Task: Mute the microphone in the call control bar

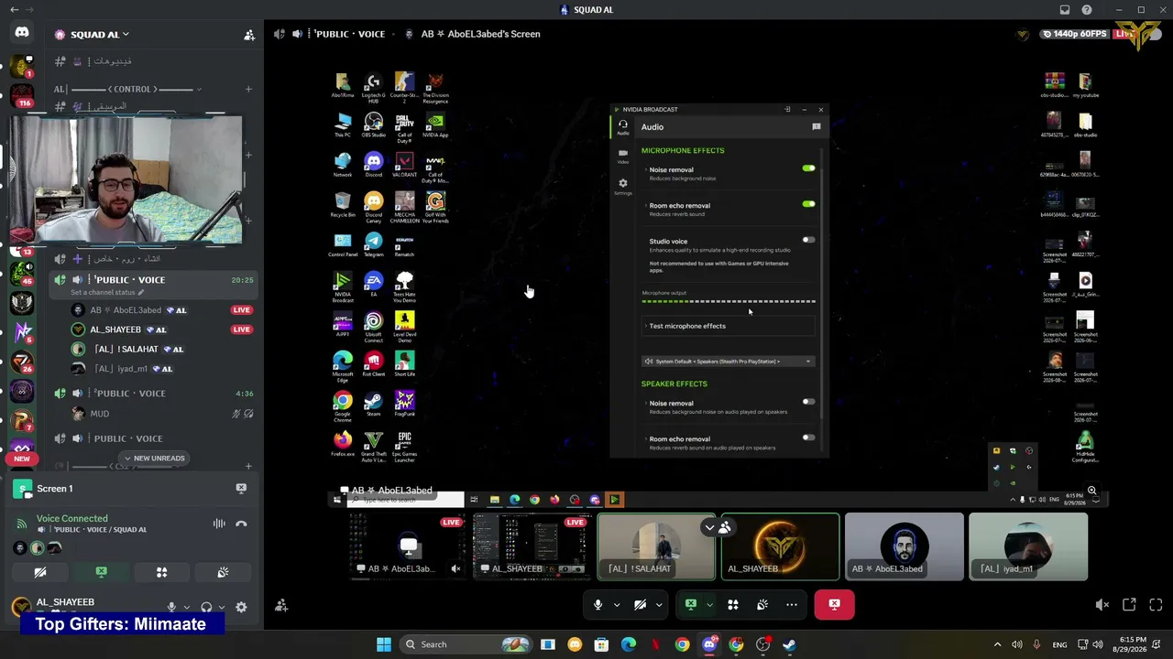Action: pos(598,605)
